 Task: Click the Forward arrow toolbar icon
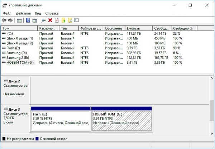click(10, 20)
